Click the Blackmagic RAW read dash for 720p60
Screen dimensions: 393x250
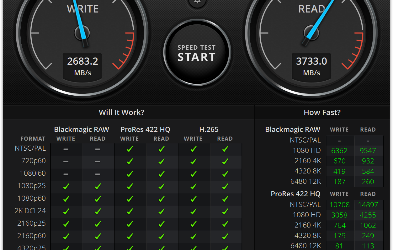[98, 162]
